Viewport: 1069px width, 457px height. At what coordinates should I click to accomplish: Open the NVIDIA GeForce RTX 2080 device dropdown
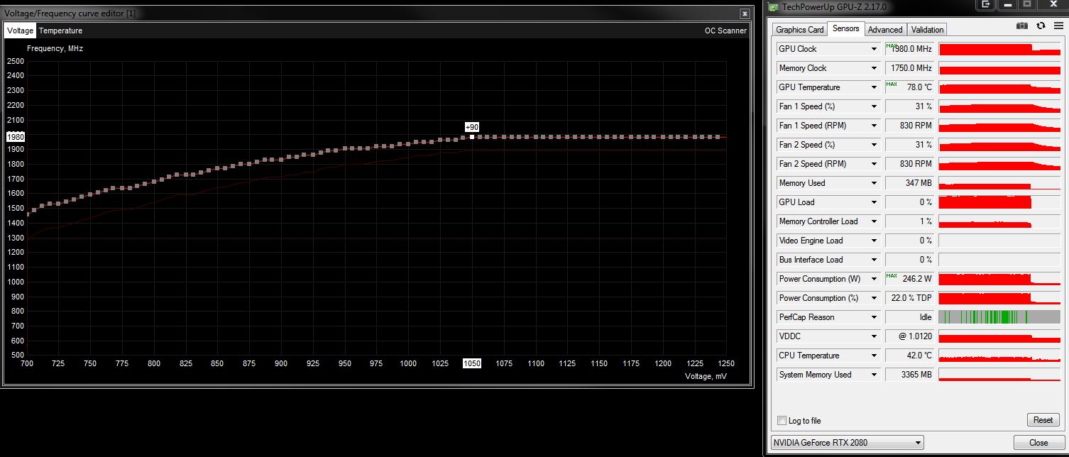(x=848, y=443)
